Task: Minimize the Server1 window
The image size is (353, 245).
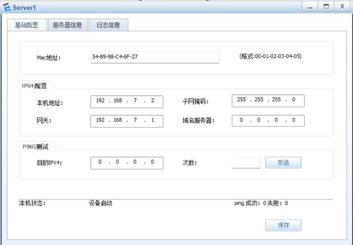Action: [x=310, y=6]
